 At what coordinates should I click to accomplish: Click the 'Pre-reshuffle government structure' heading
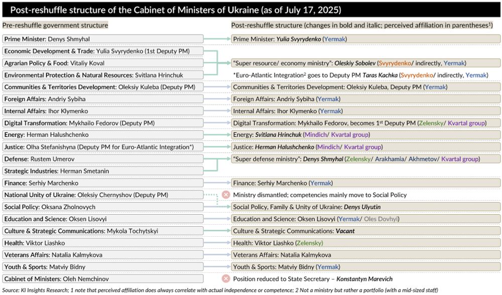coord(55,25)
